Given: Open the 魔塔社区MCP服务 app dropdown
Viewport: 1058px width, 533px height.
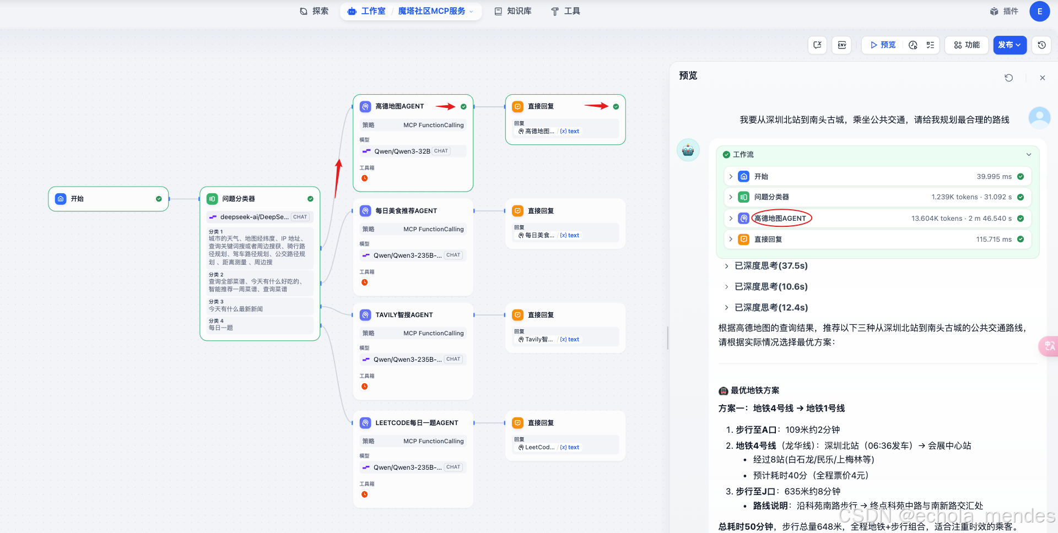Looking at the screenshot, I should [436, 11].
